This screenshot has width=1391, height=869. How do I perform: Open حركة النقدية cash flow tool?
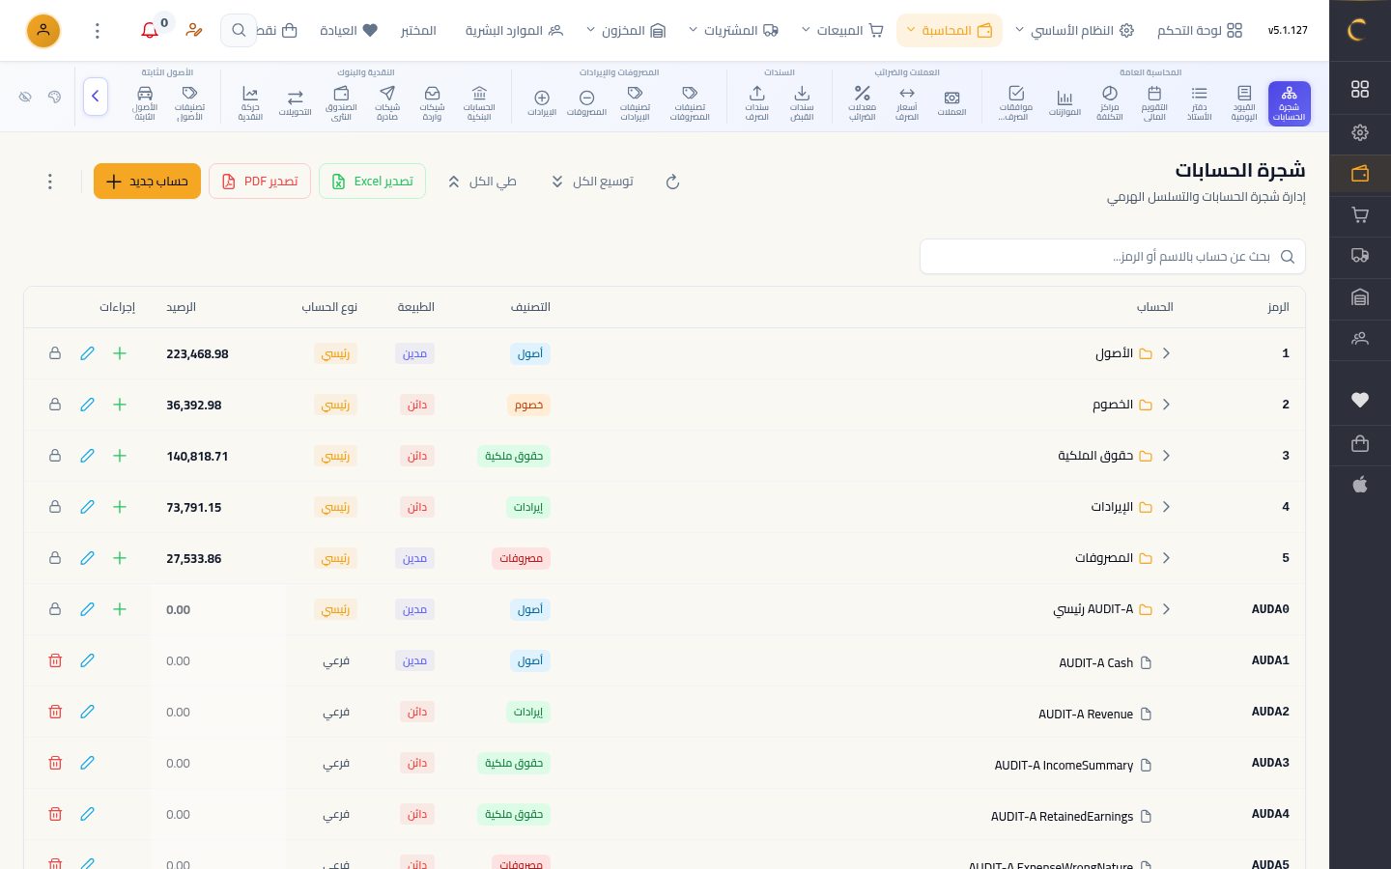(x=250, y=103)
